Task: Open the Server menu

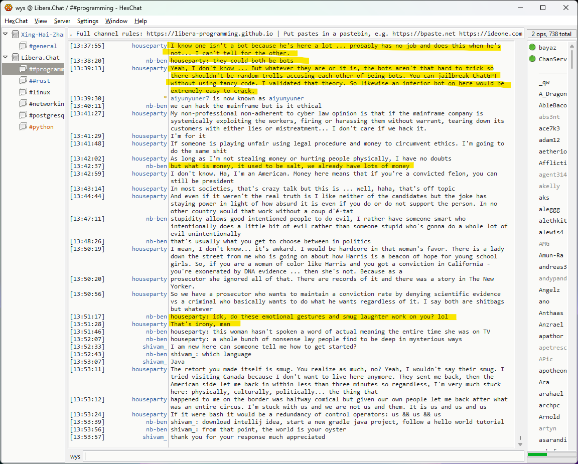Action: point(62,21)
